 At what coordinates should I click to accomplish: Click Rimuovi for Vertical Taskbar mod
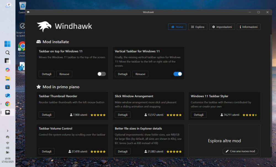point(140,74)
